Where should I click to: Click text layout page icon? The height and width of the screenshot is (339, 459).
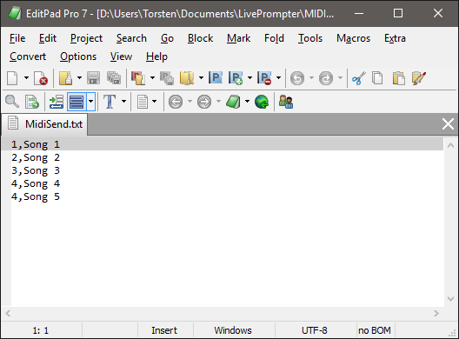click(x=143, y=102)
